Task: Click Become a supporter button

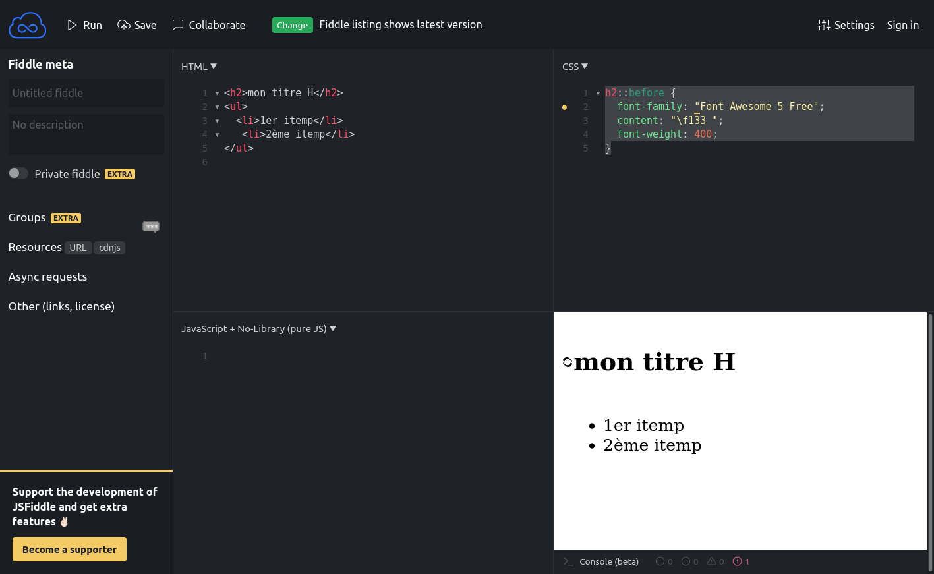Action: (69, 550)
